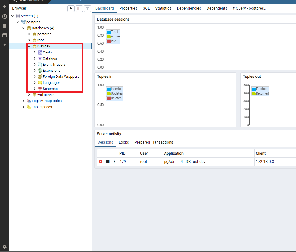The height and width of the screenshot is (252, 296).
Task: Click the green Returned legend swatch
Action: 254,94
